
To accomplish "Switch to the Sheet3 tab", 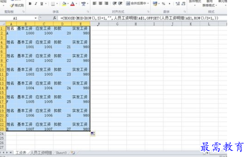I will pyautogui.click(x=61, y=153).
